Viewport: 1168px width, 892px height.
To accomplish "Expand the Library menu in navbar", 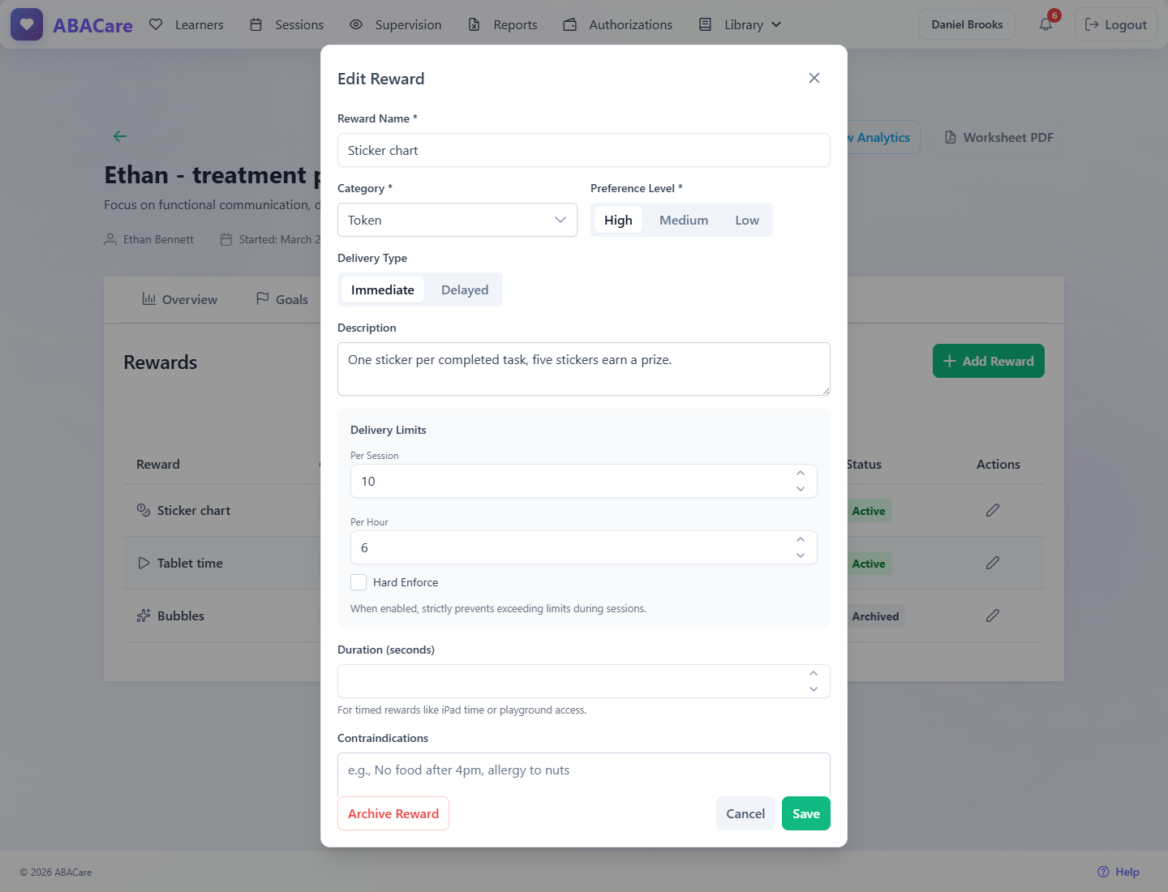I will [741, 24].
